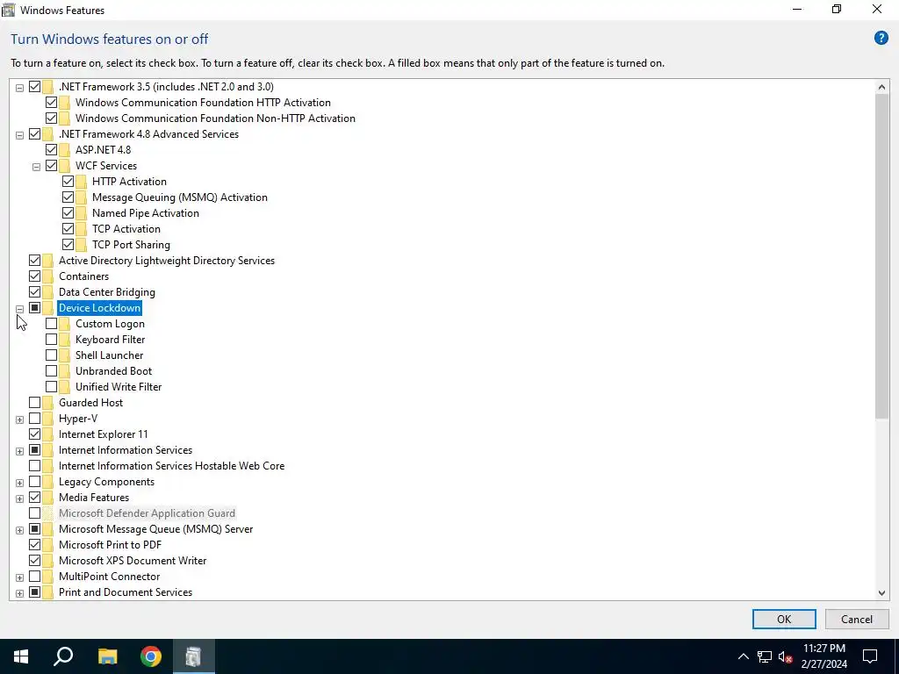Enable Guarded Host checkbox

(34, 403)
